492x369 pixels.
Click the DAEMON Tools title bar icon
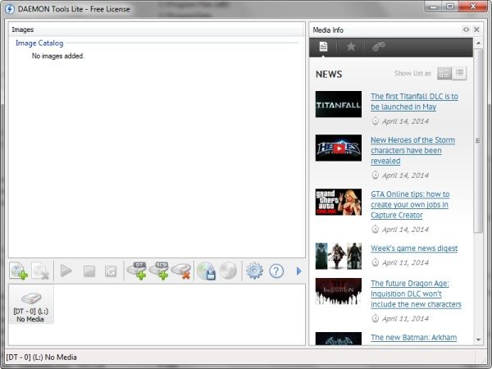coord(9,9)
